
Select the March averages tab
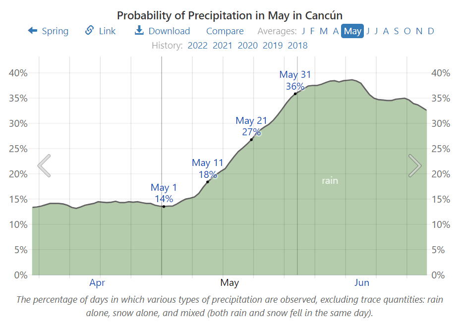point(323,31)
